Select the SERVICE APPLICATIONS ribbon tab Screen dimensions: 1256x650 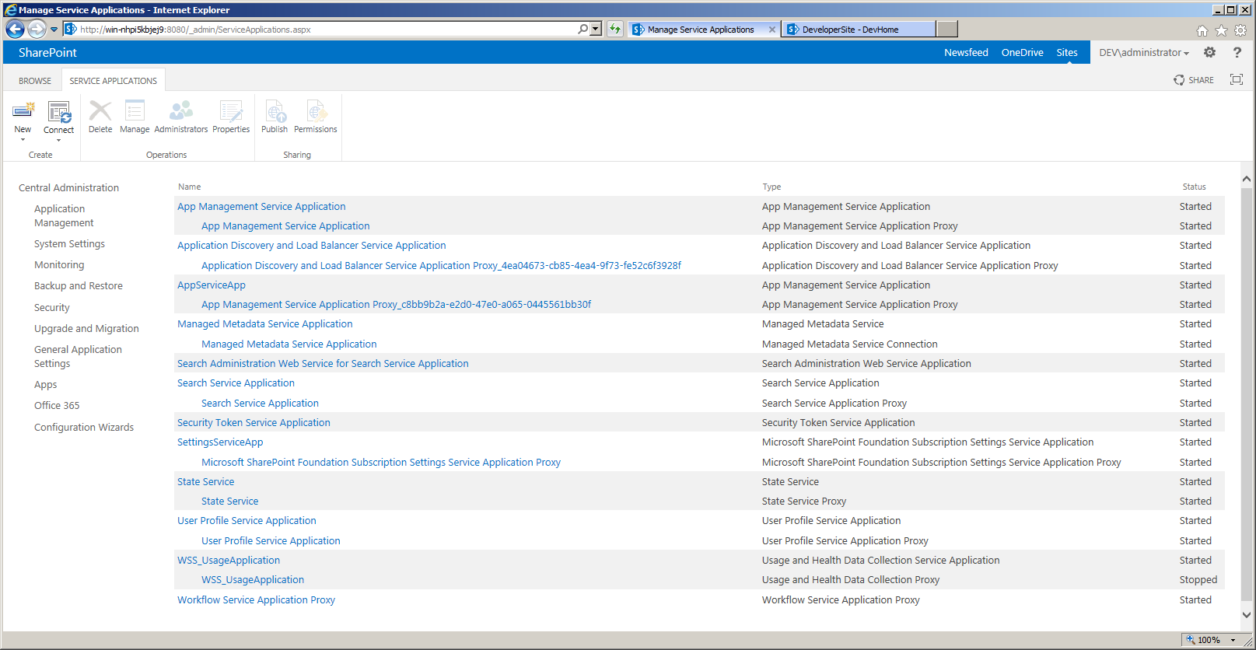pos(114,81)
